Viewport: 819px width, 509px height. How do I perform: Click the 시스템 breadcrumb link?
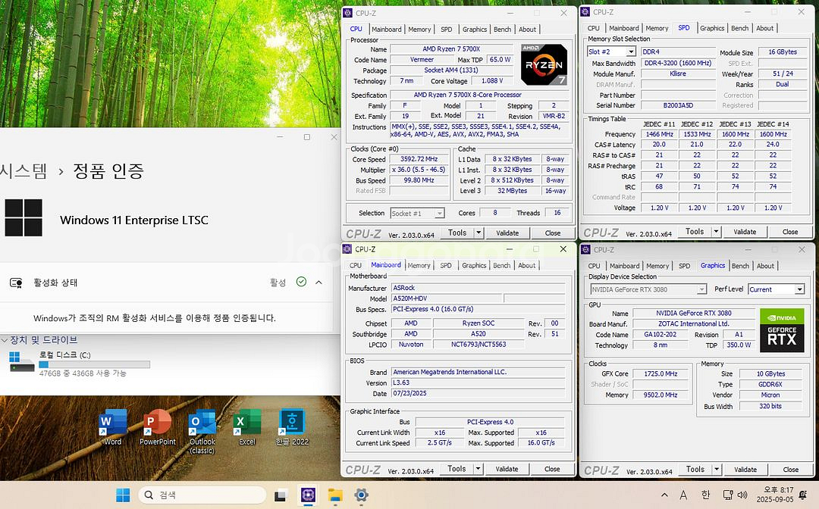24,171
